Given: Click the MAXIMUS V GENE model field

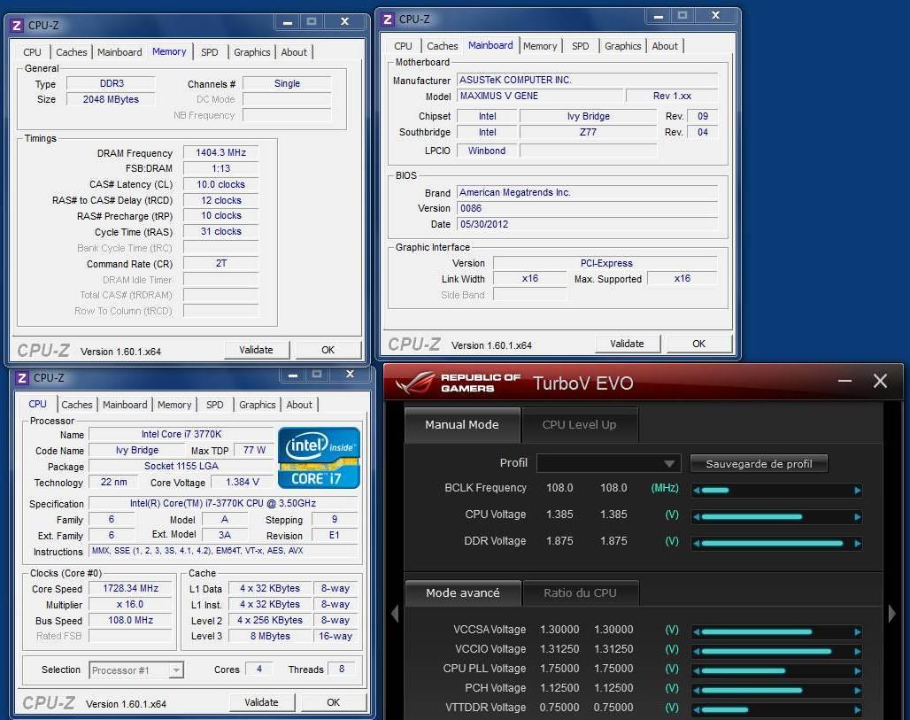Looking at the screenshot, I should (x=540, y=96).
